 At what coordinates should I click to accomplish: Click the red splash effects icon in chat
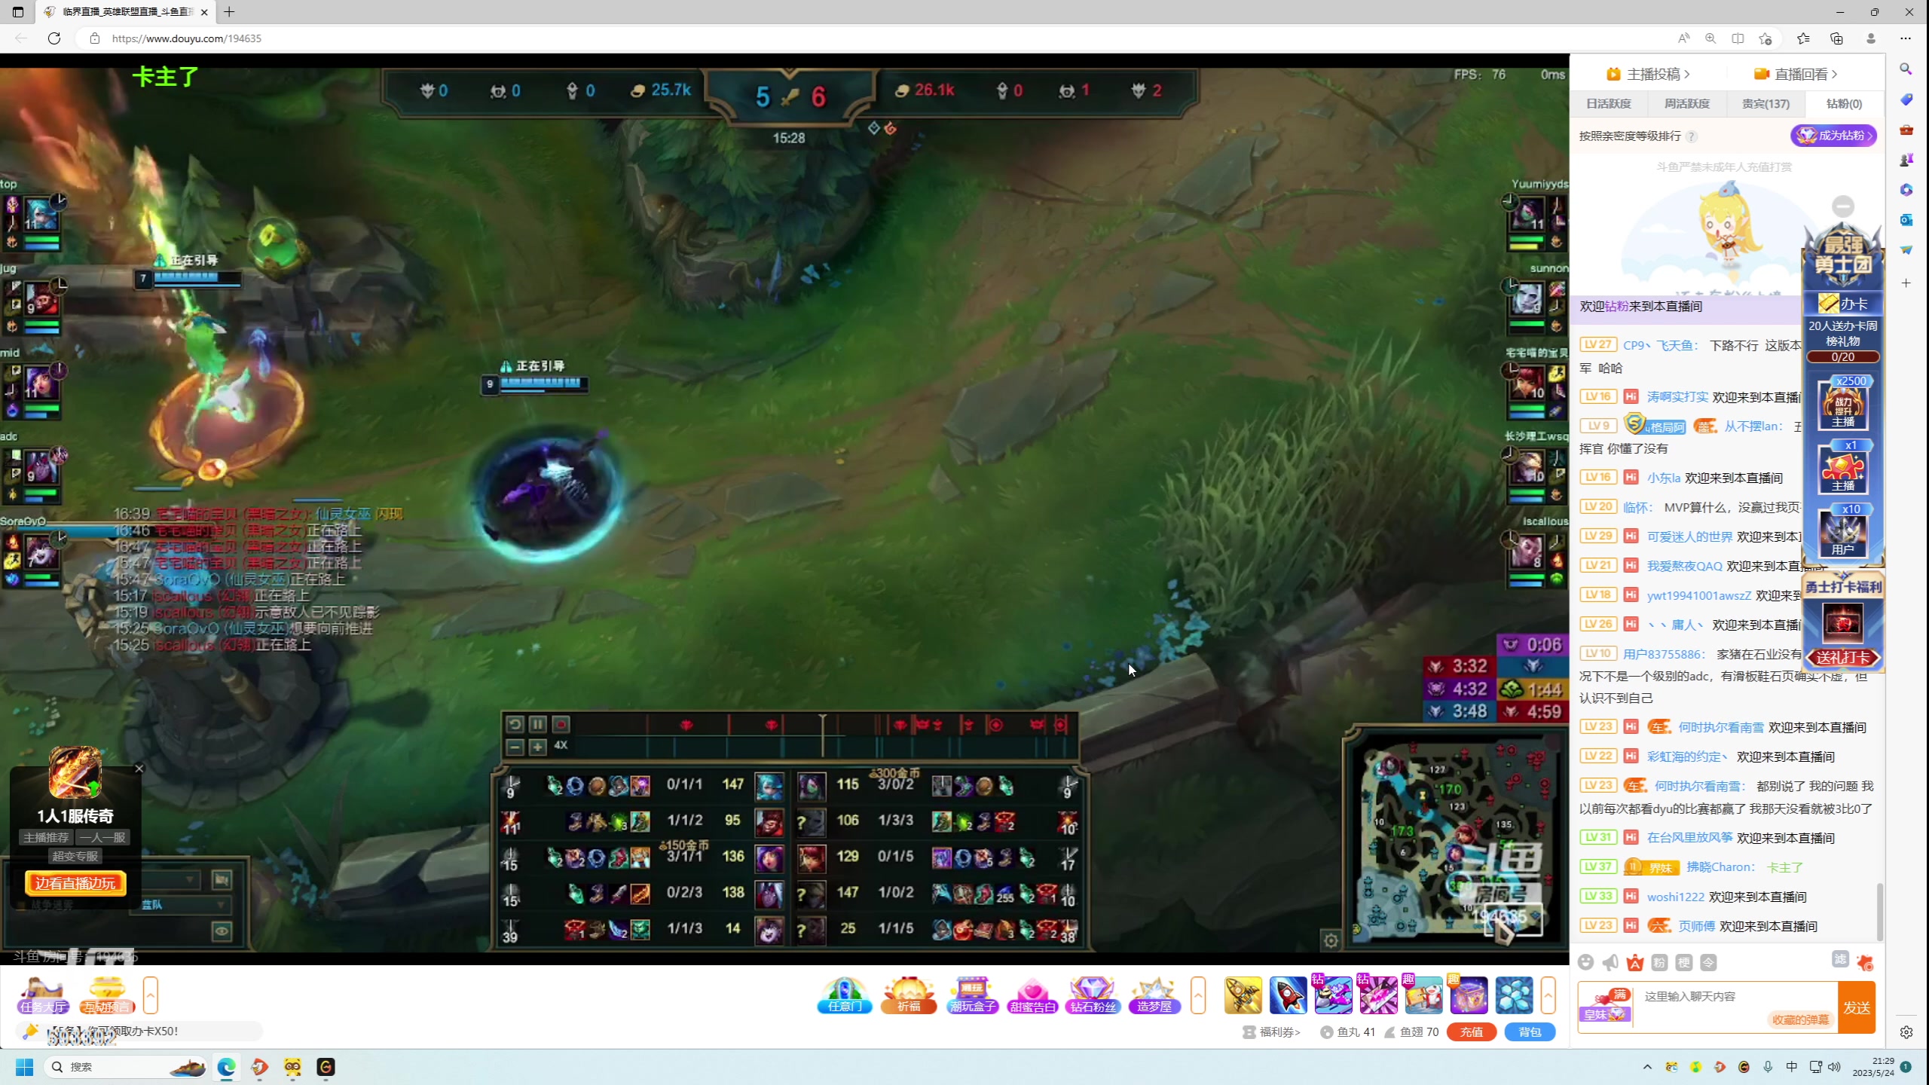pos(1865,962)
